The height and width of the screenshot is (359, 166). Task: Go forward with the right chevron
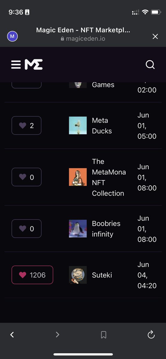click(x=58, y=335)
